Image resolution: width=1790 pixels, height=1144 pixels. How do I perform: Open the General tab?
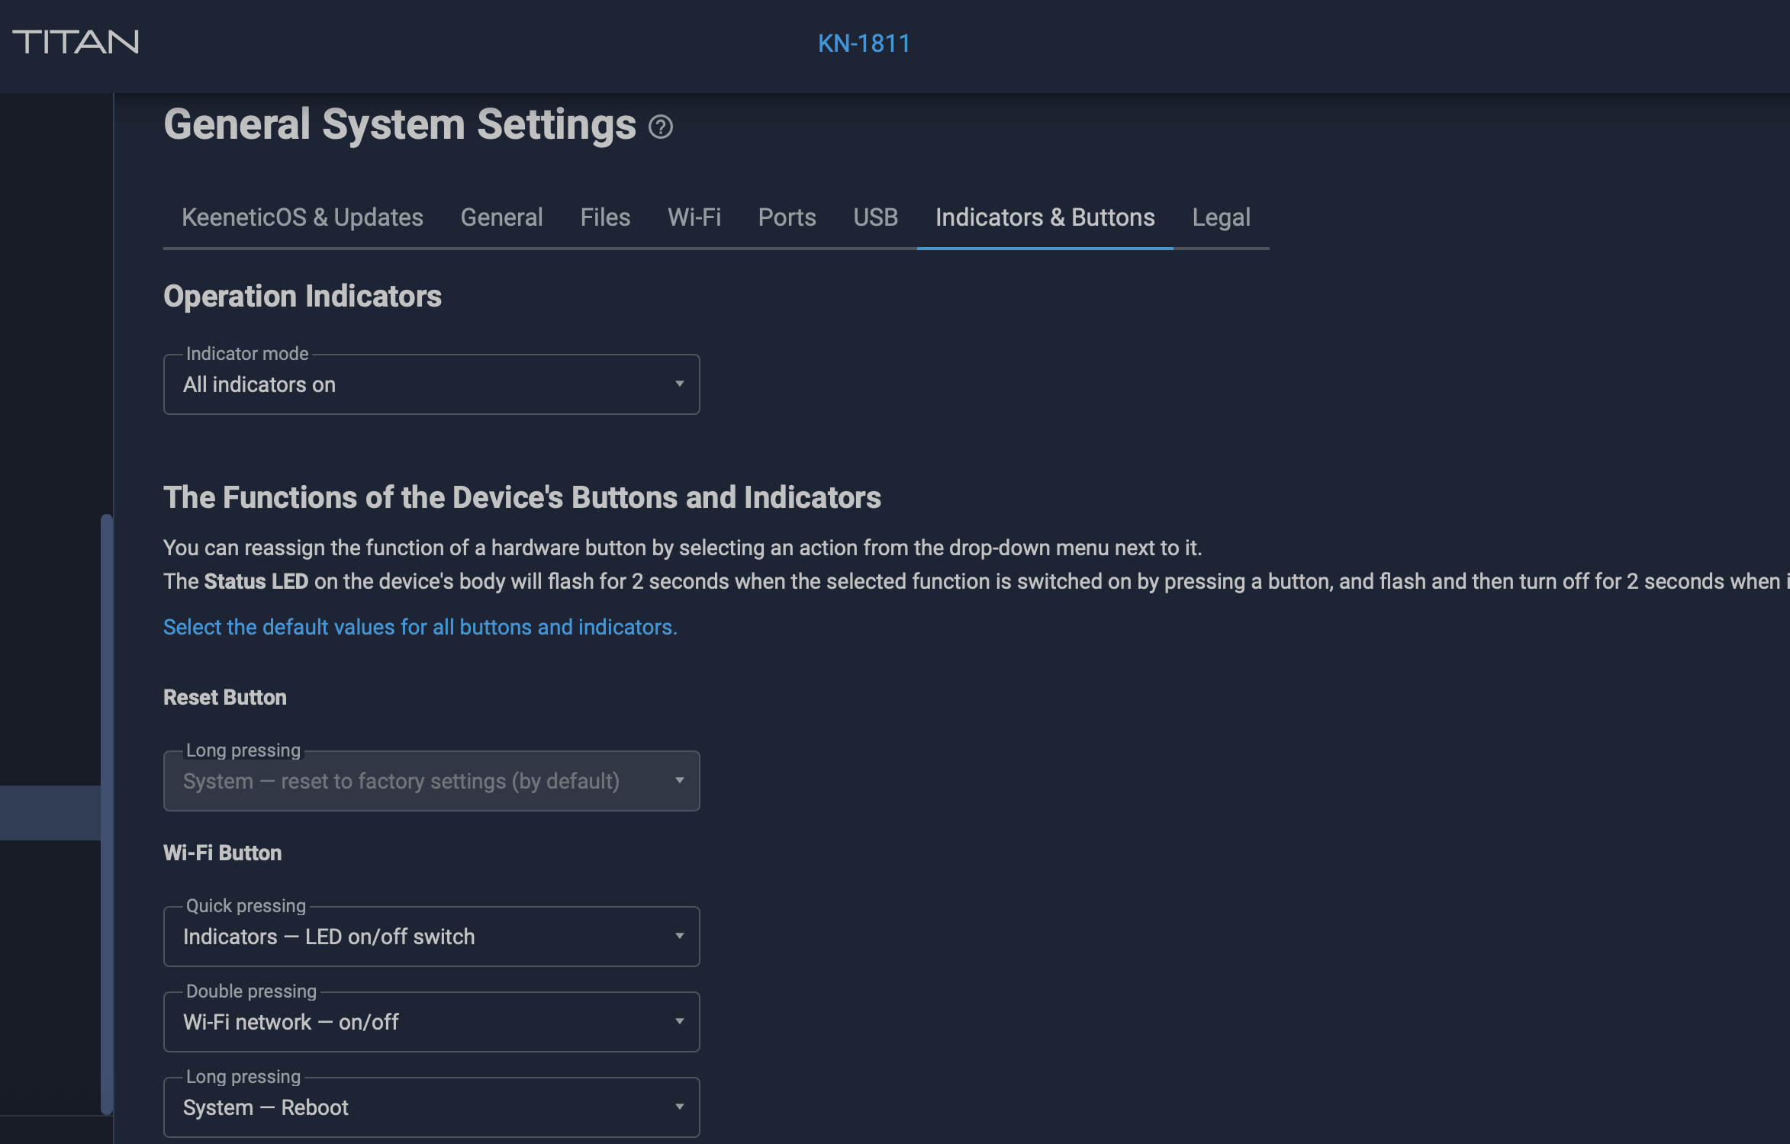pyautogui.click(x=501, y=217)
